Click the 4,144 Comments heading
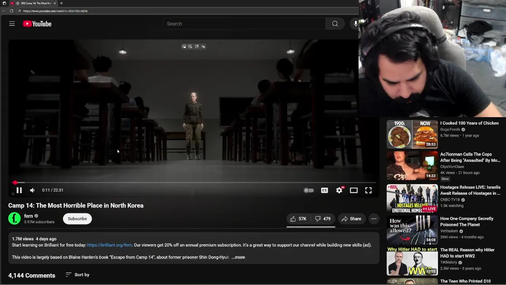This screenshot has height=285, width=506. point(32,275)
